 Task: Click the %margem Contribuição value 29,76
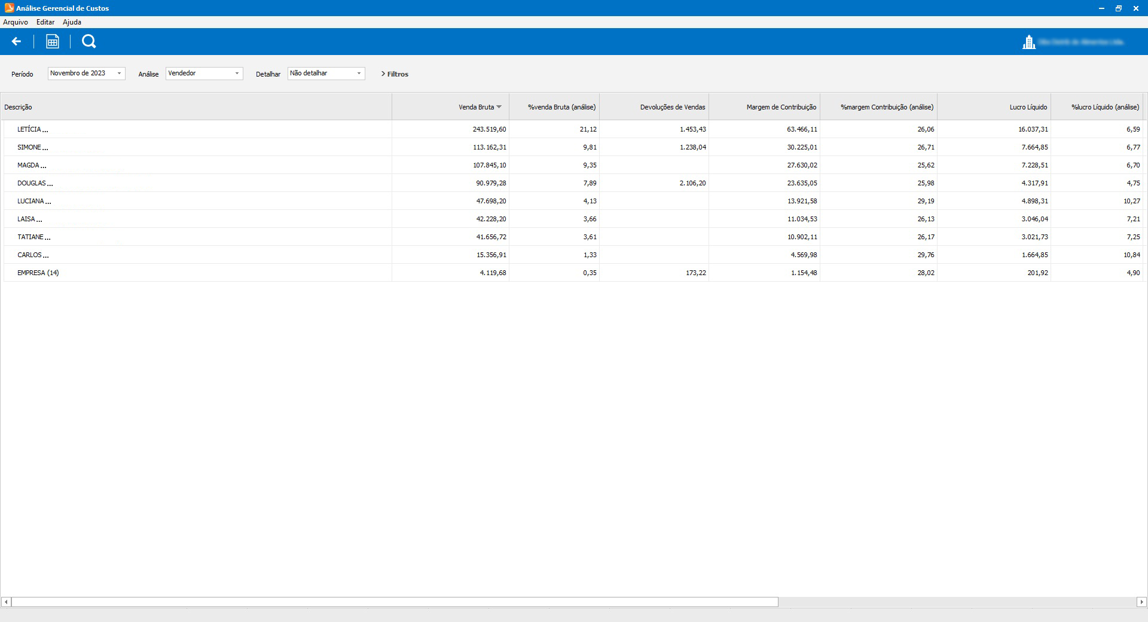coord(926,255)
